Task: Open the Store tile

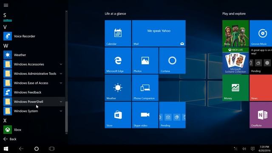Action: click(x=118, y=115)
